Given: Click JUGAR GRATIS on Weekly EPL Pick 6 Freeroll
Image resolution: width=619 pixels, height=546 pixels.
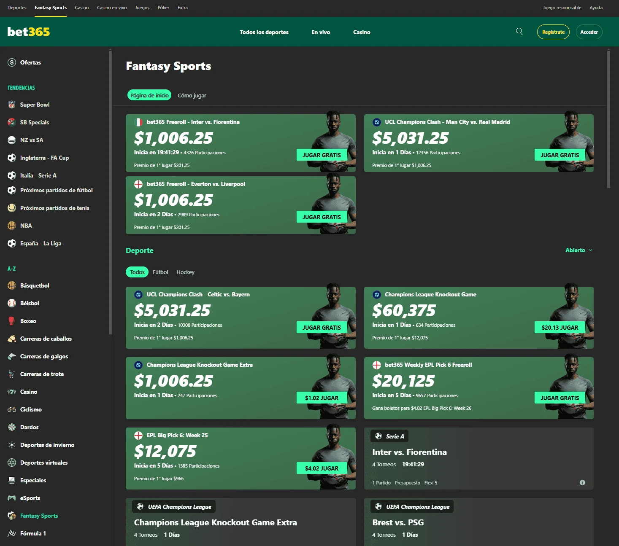Looking at the screenshot, I should tap(560, 398).
